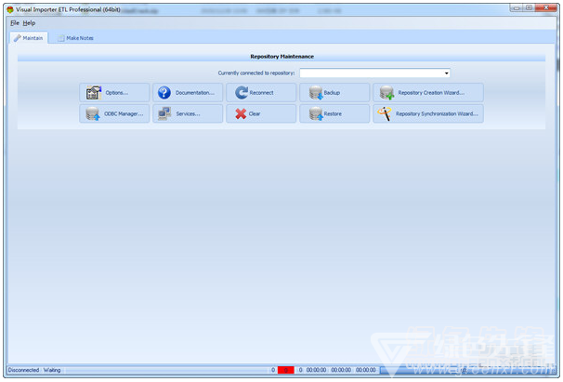Click the Documentation help icon
The height and width of the screenshot is (382, 563).
(164, 92)
